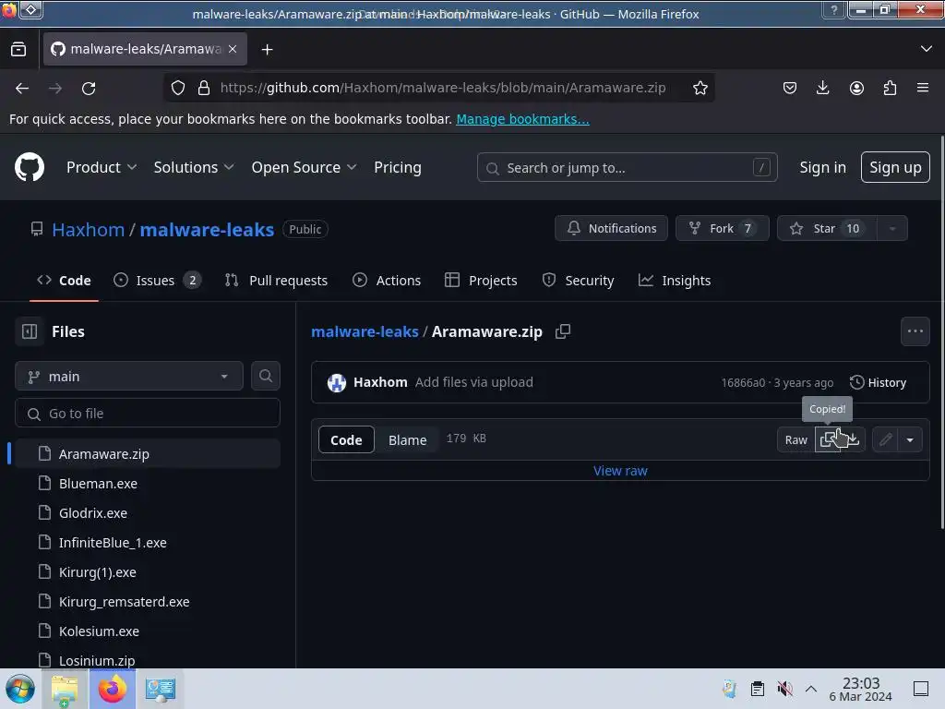Open the Issues tab
This screenshot has width=945, height=709.
pyautogui.click(x=157, y=281)
